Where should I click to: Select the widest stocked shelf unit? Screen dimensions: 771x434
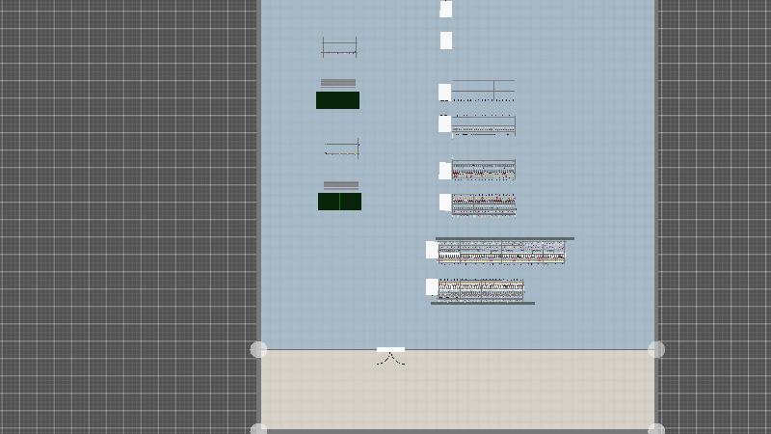click(x=501, y=253)
